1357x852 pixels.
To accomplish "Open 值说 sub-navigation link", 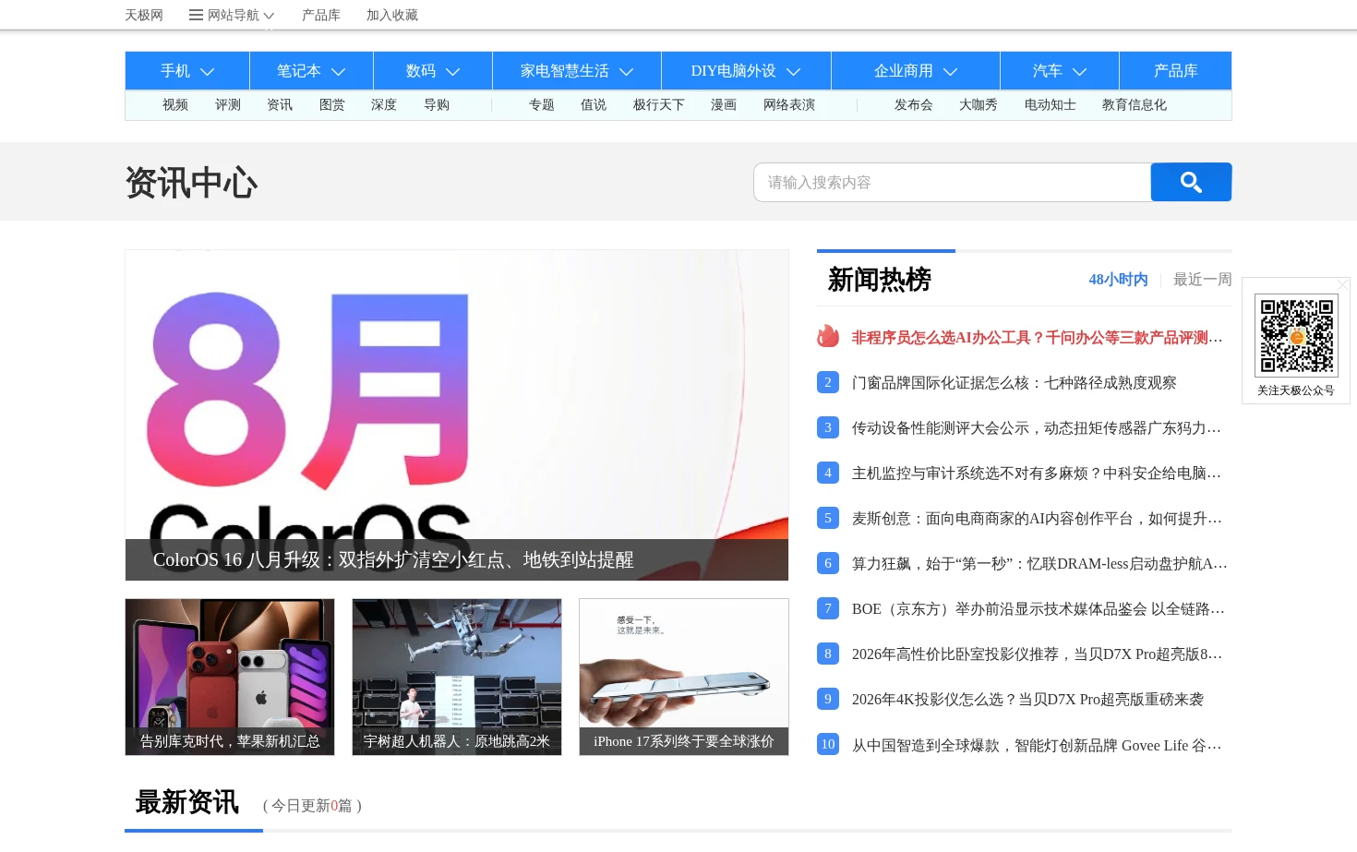I will [x=594, y=105].
